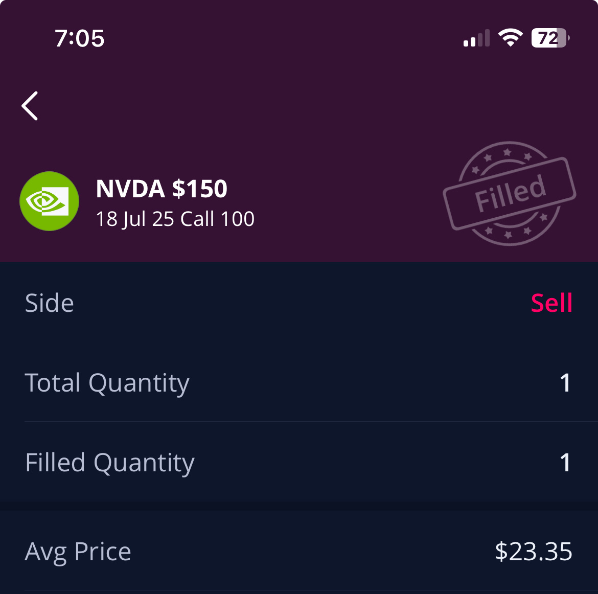This screenshot has width=598, height=594.
Task: Select the NVDA ticker text in header
Action: [130, 189]
